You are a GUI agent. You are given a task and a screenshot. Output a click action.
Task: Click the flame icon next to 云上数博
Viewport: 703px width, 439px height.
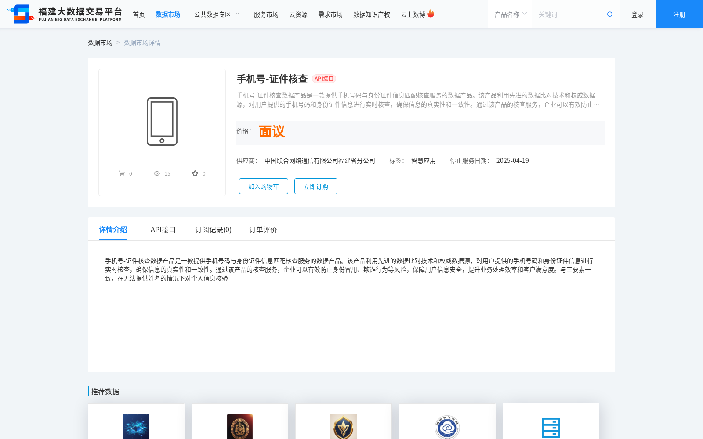pyautogui.click(x=431, y=14)
